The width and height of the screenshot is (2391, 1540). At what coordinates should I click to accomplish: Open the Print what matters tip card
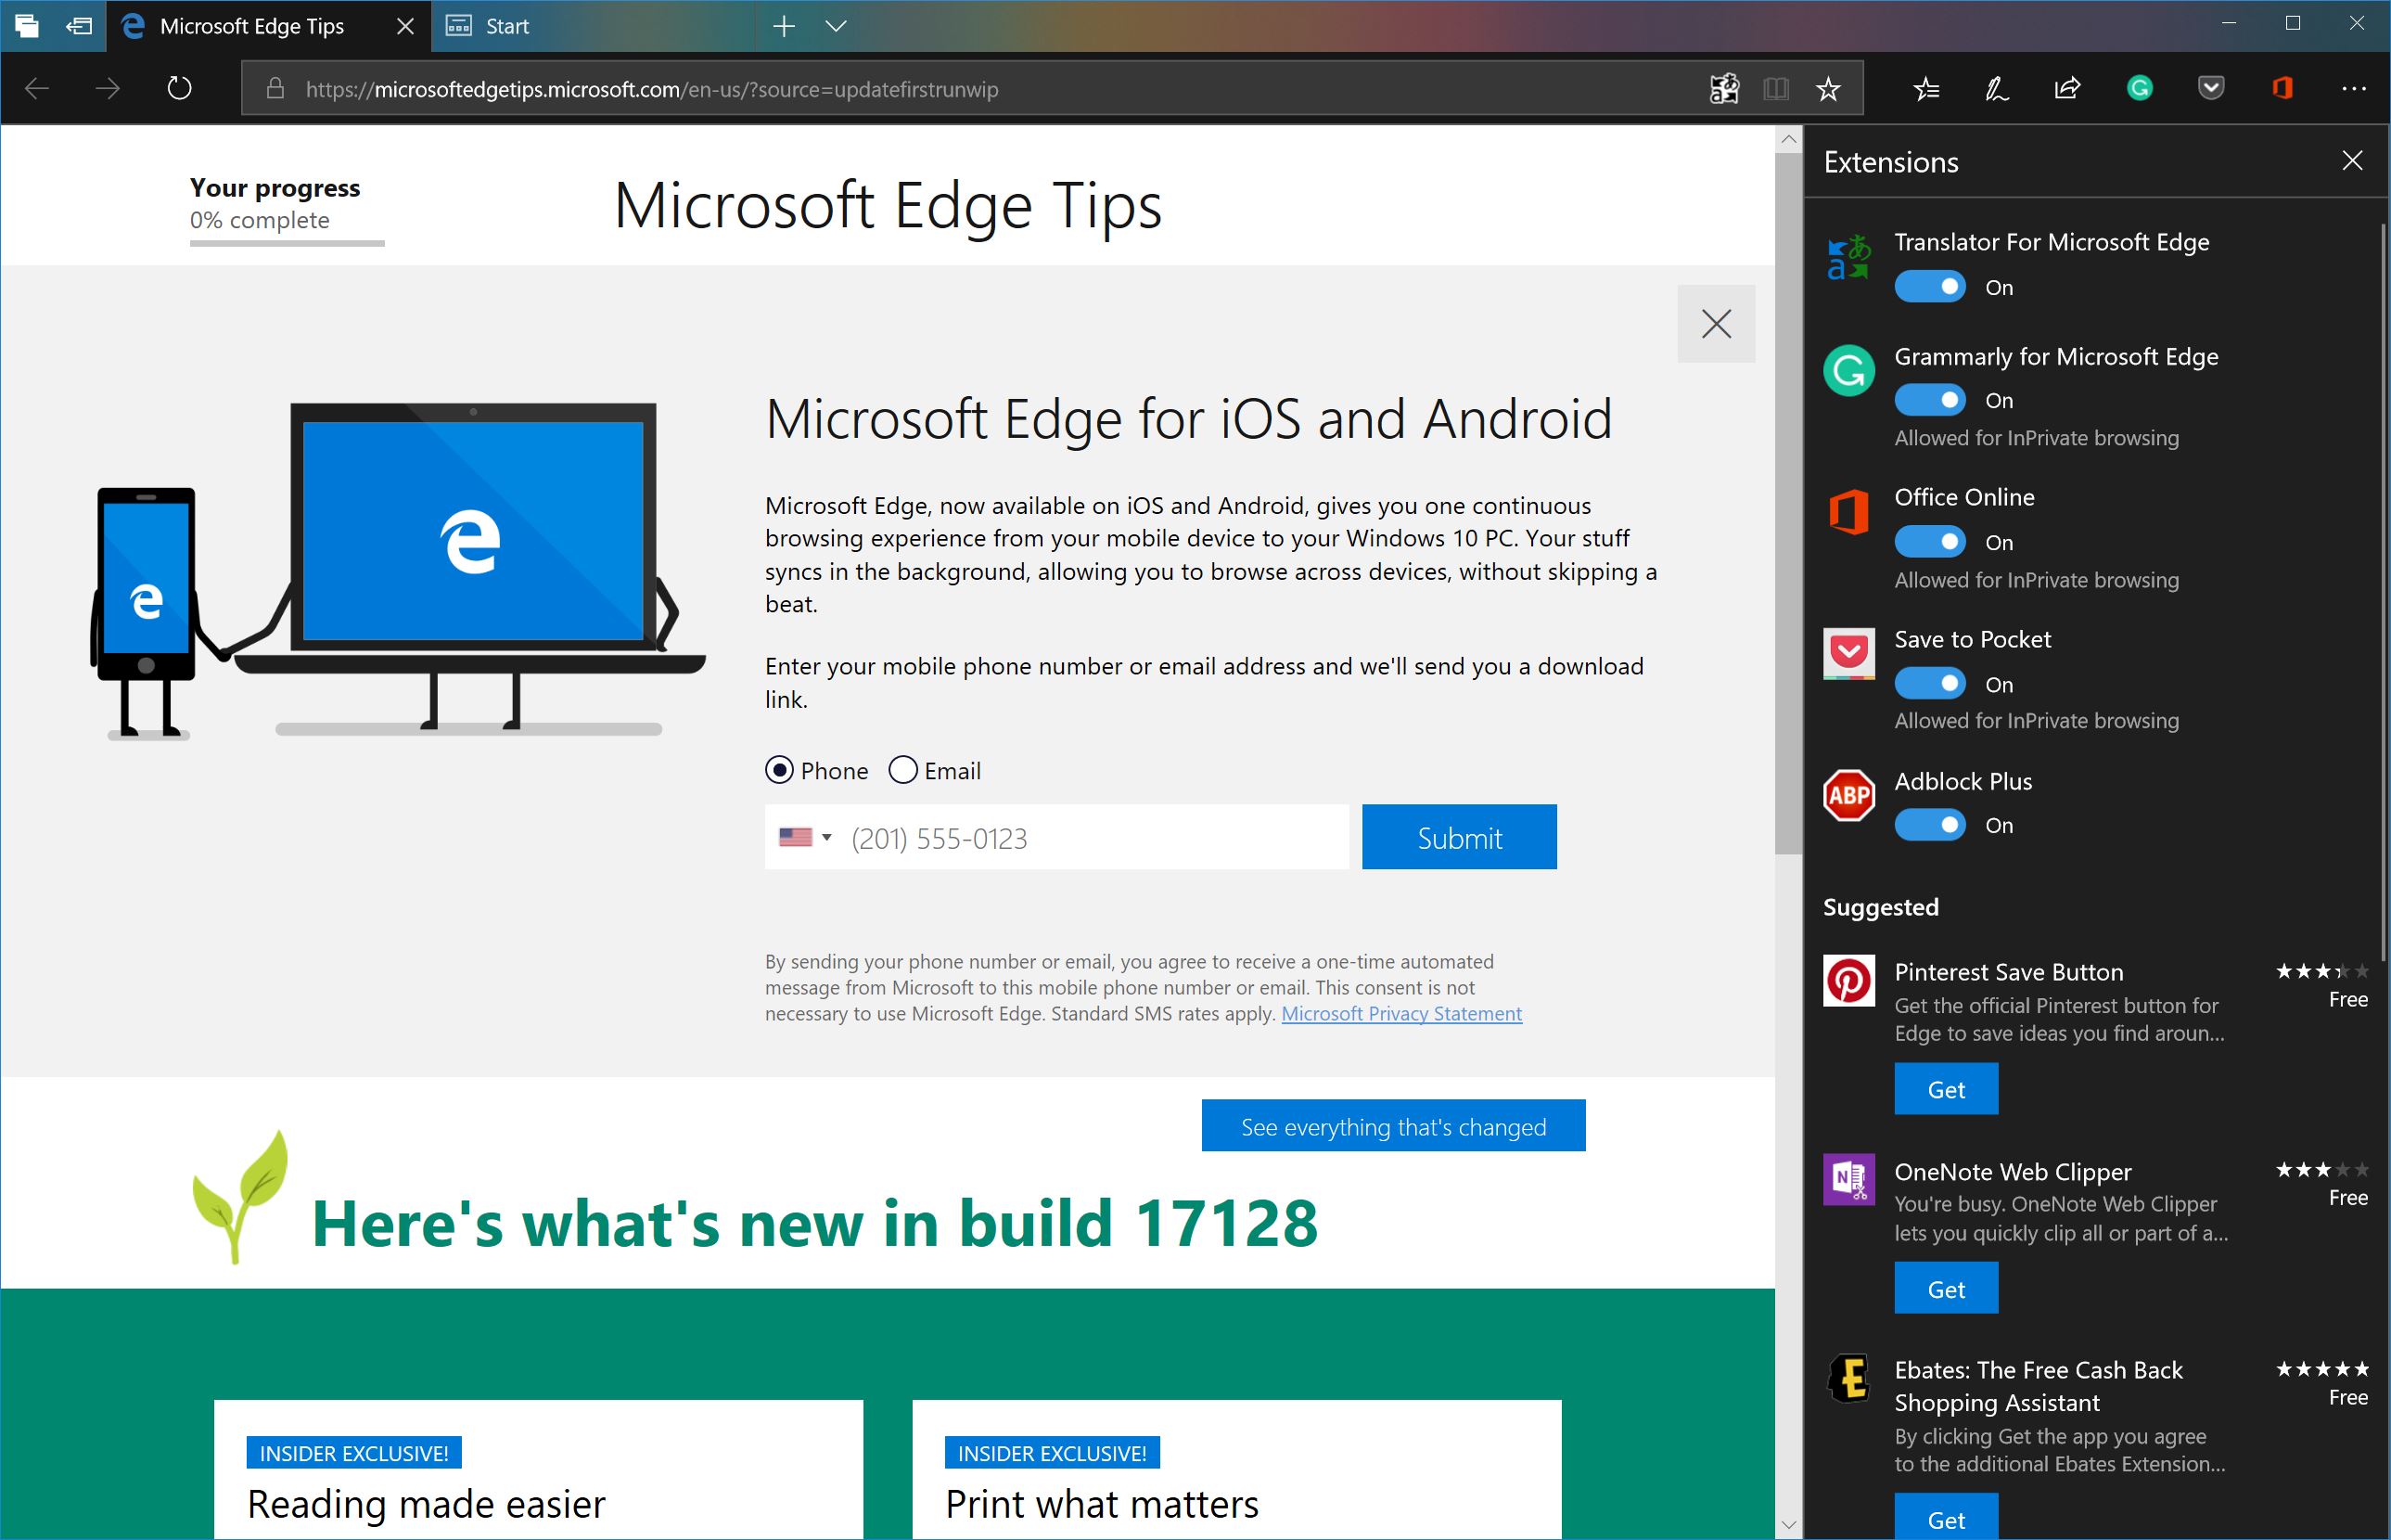1236,1470
